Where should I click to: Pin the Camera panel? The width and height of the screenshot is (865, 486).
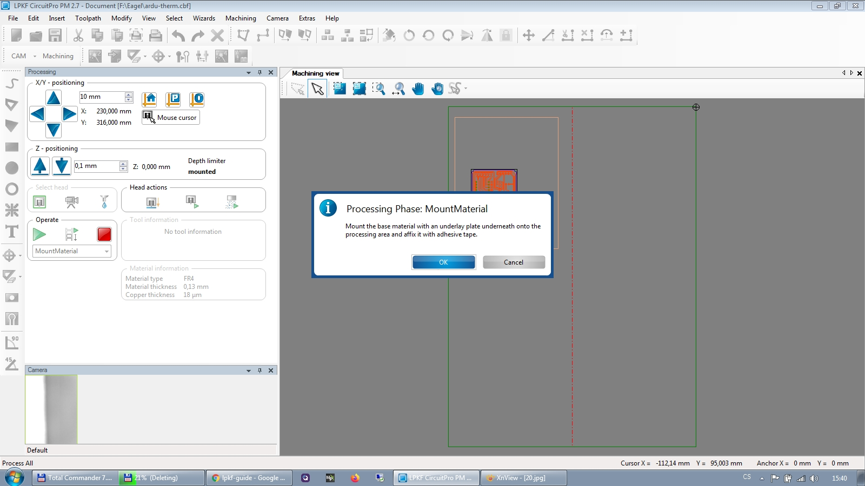point(259,370)
